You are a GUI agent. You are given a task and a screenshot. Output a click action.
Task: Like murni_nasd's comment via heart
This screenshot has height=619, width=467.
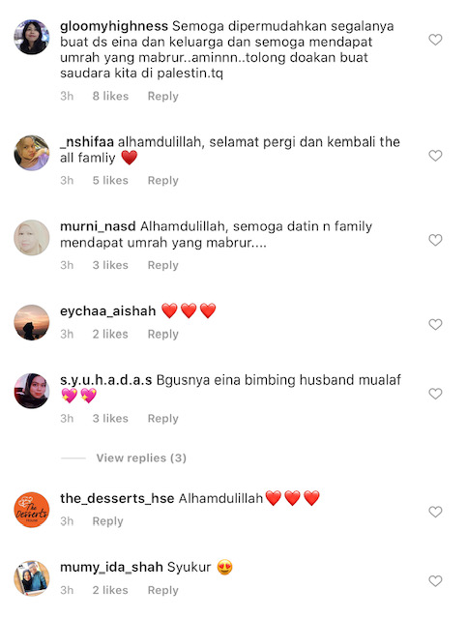tap(435, 240)
